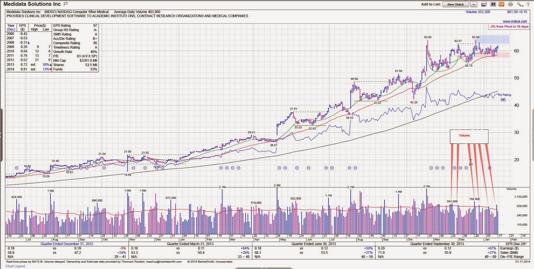Select the Shares 53.5 Mil row
Image resolution: width=534 pixels, height=269 pixels.
coord(75,65)
